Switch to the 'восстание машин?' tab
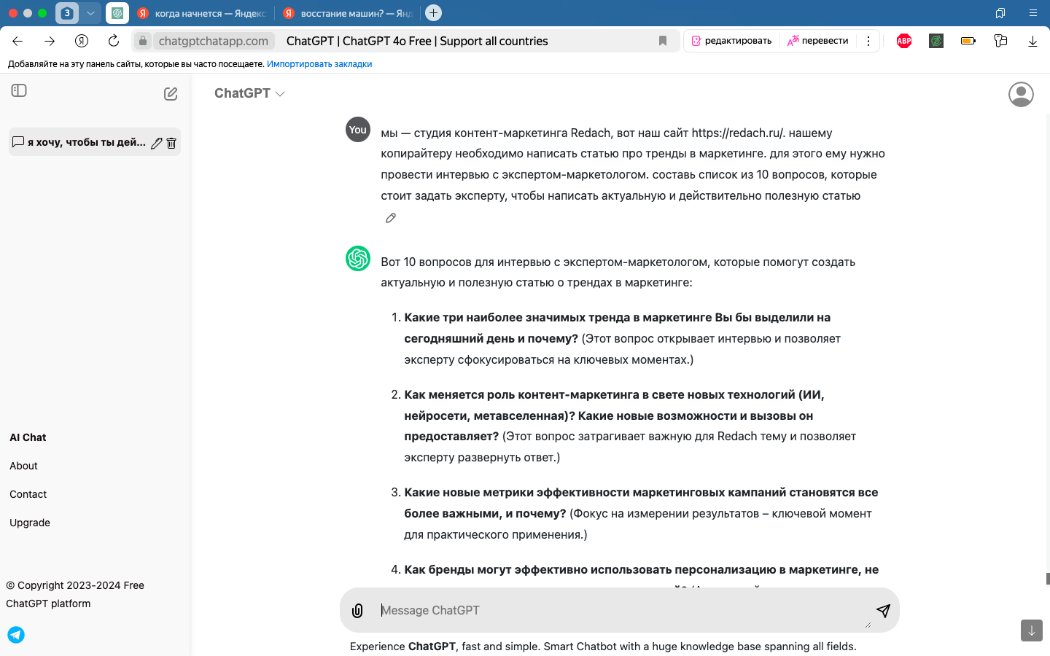 point(348,13)
